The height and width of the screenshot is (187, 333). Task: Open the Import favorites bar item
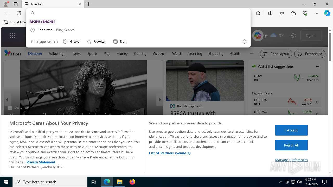15,22
